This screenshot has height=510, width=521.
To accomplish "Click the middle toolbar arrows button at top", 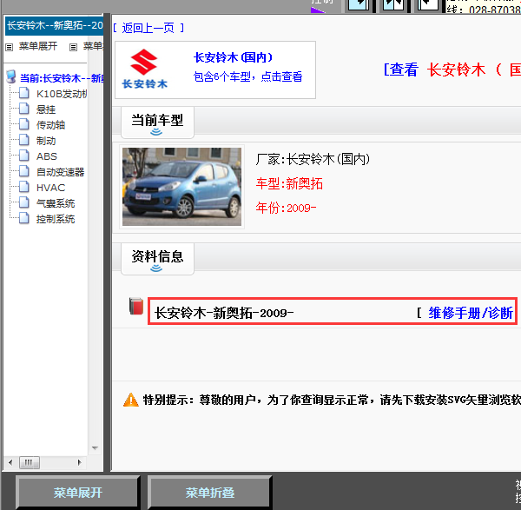I will click(393, 5).
